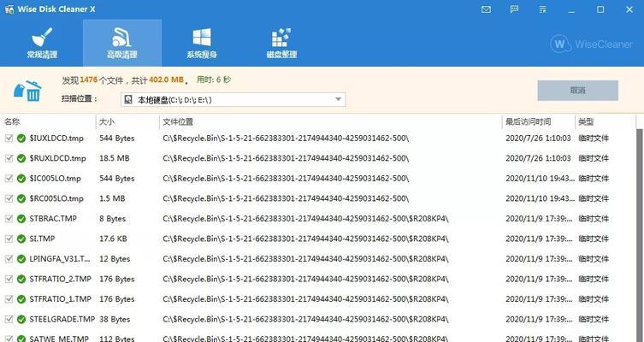The width and height of the screenshot is (644, 342).
Task: Click green status icon of STEELGRADE.TMP
Action: point(21,319)
